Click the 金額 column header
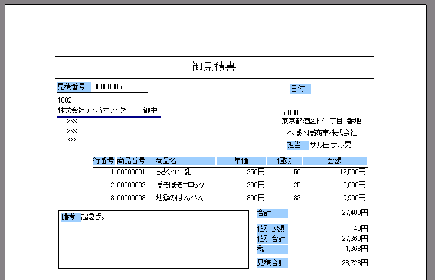 334,161
